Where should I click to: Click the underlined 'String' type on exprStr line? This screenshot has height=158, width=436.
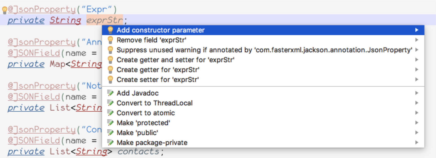[65, 20]
